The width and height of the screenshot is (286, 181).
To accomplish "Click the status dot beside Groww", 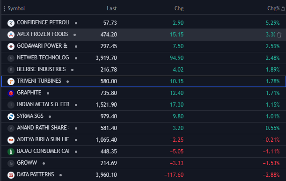I will point(44,164).
